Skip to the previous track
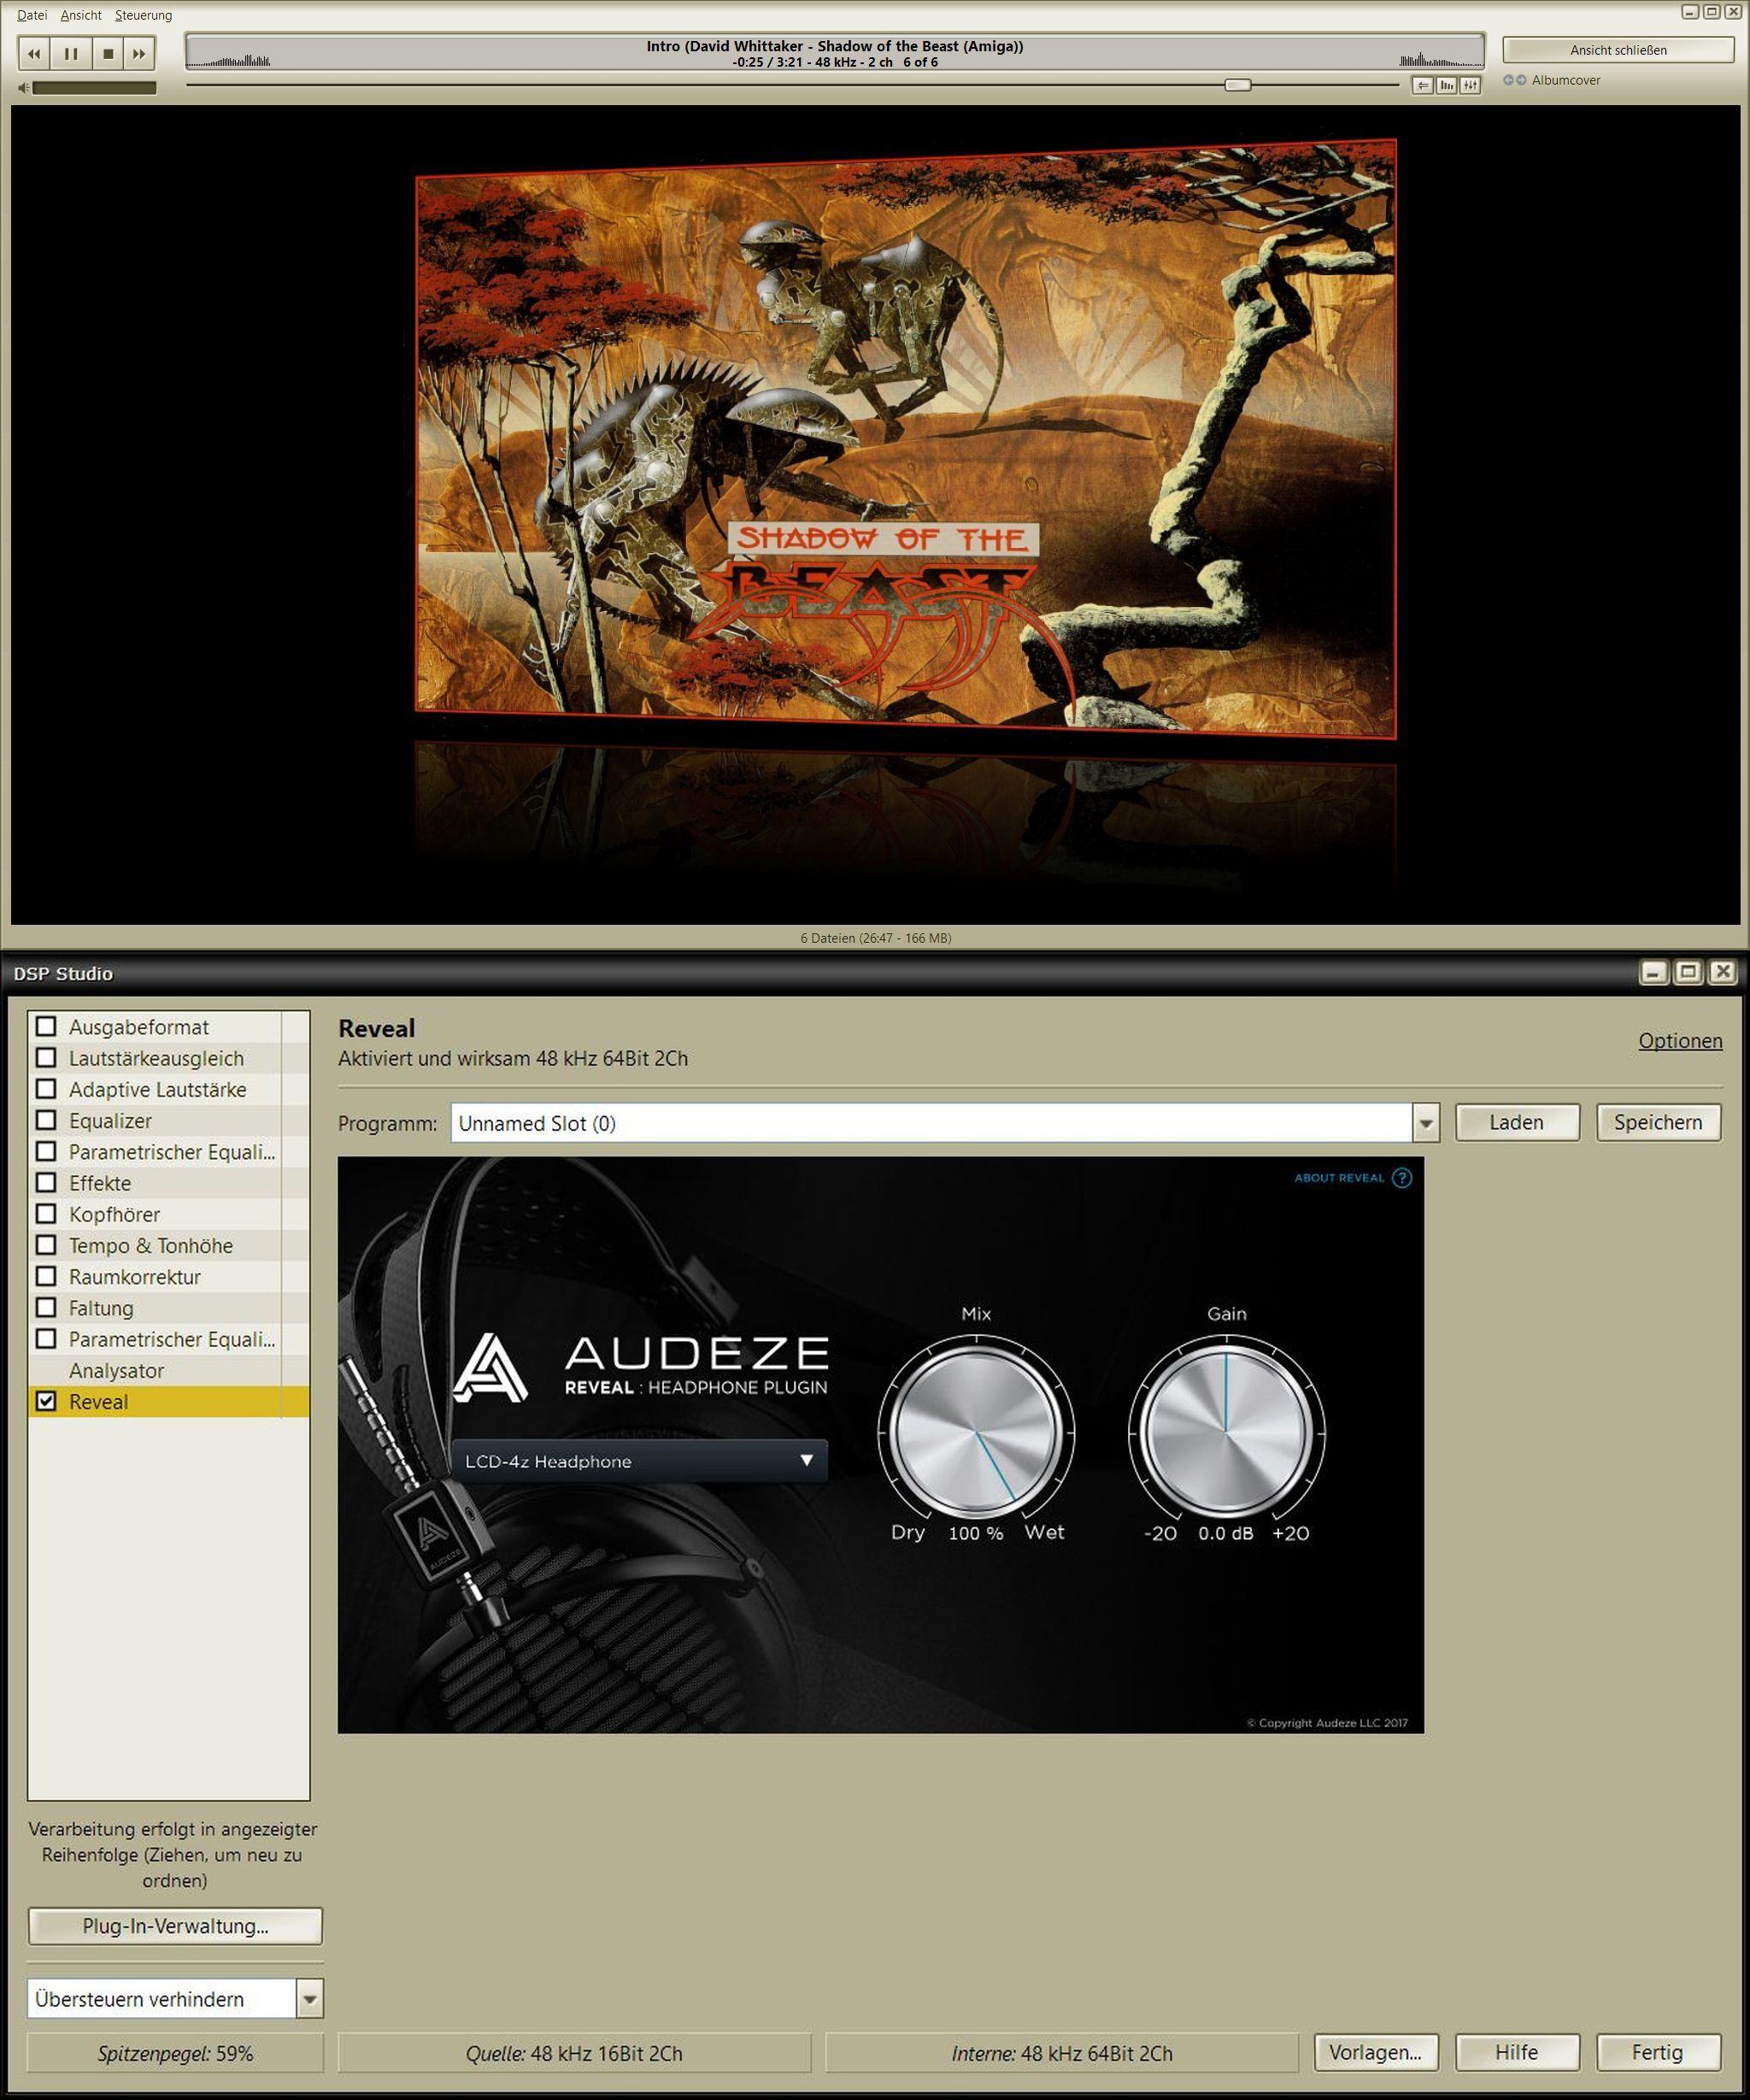 coord(34,53)
